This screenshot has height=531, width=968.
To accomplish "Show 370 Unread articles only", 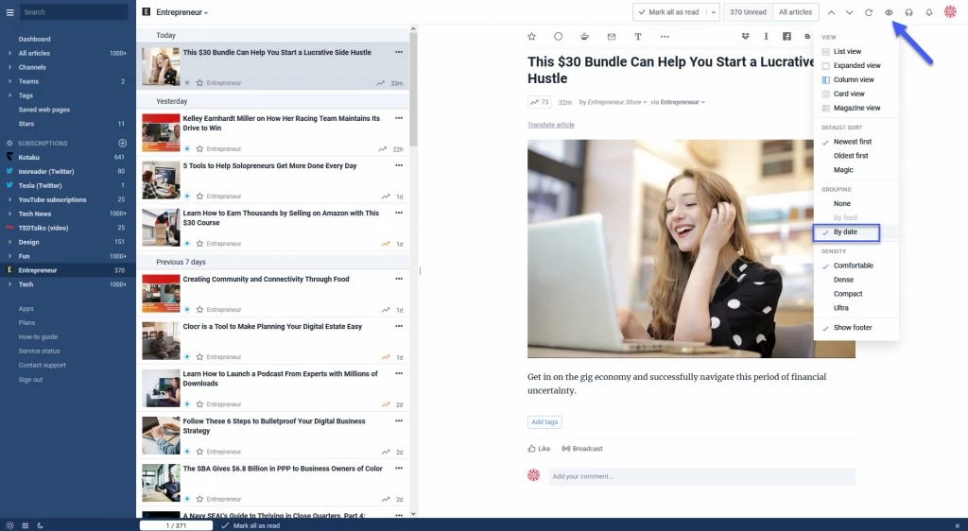I will pos(748,12).
